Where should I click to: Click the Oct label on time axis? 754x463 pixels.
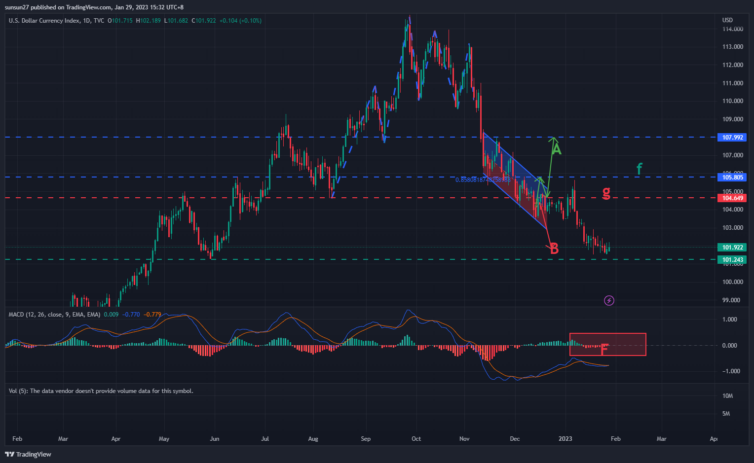(416, 439)
